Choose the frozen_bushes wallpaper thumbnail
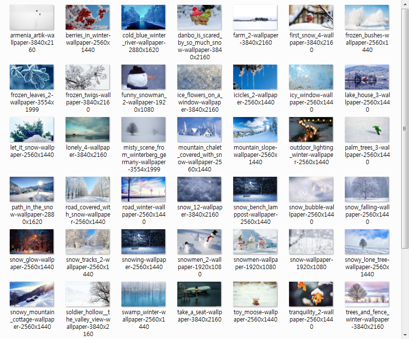This screenshot has height=339, width=409. [x=367, y=17]
